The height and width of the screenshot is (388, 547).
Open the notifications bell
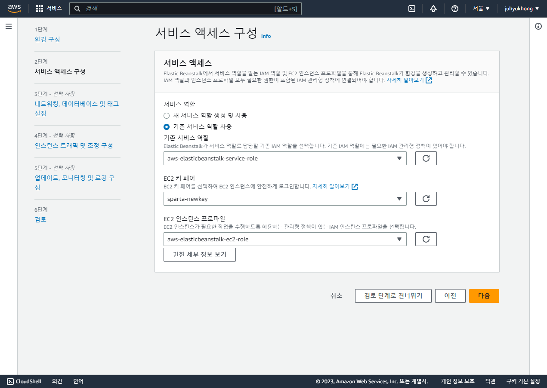(x=433, y=9)
